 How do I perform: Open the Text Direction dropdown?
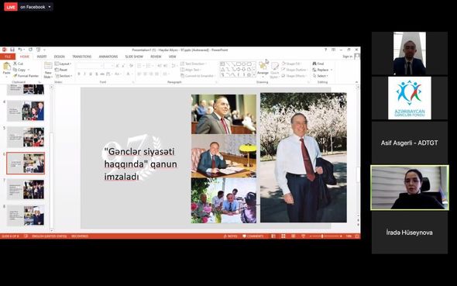194,64
